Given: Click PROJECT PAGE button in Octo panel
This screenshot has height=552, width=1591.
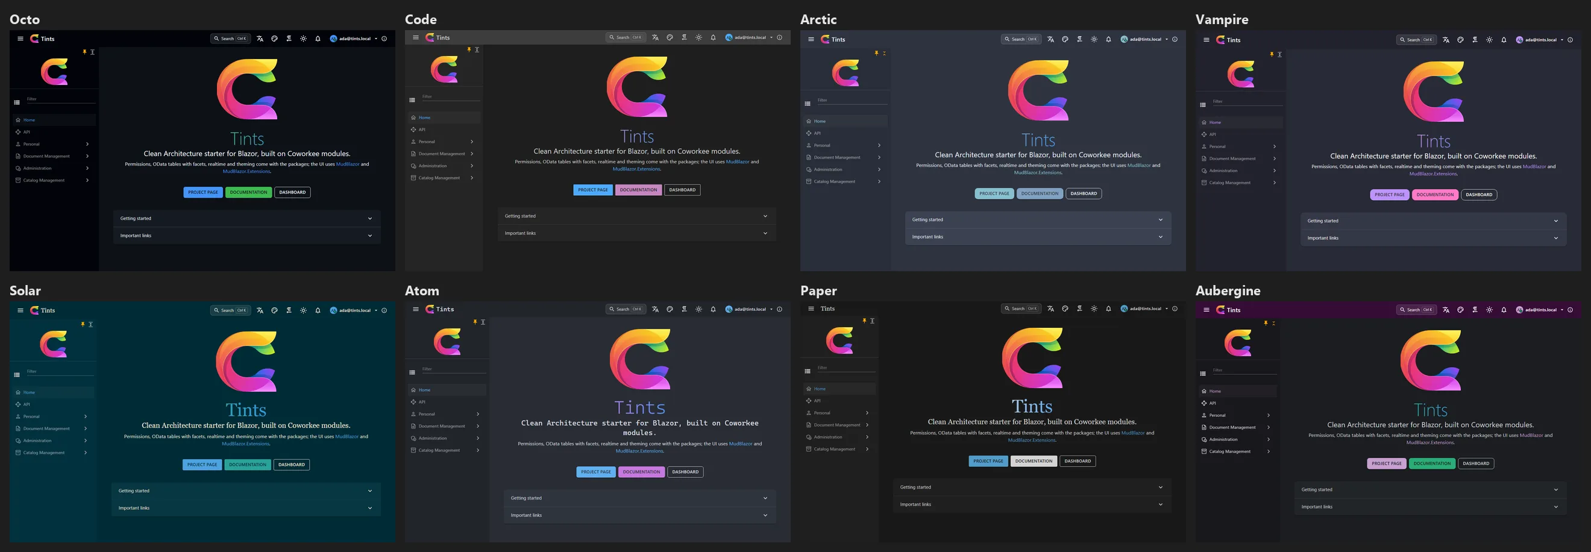Looking at the screenshot, I should pyautogui.click(x=203, y=193).
